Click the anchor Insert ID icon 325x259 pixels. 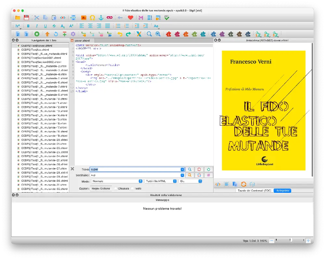pos(101,18)
